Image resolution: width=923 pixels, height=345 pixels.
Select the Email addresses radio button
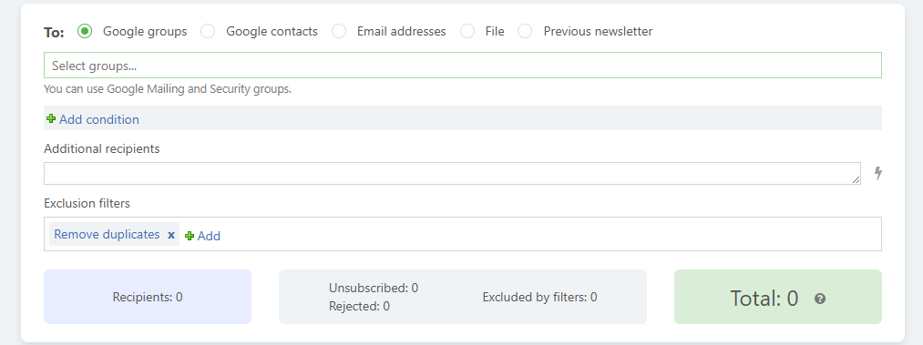click(338, 31)
